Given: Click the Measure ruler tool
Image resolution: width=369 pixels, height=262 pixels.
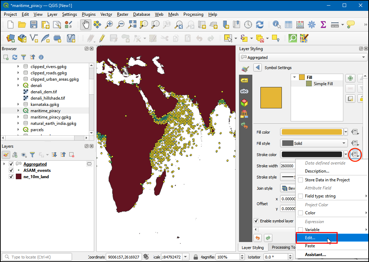Looking at the screenshot, I should pyautogui.click(x=335, y=25).
